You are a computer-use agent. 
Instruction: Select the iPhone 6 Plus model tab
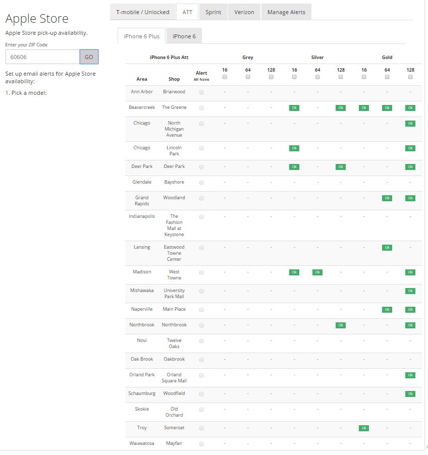[x=142, y=36]
